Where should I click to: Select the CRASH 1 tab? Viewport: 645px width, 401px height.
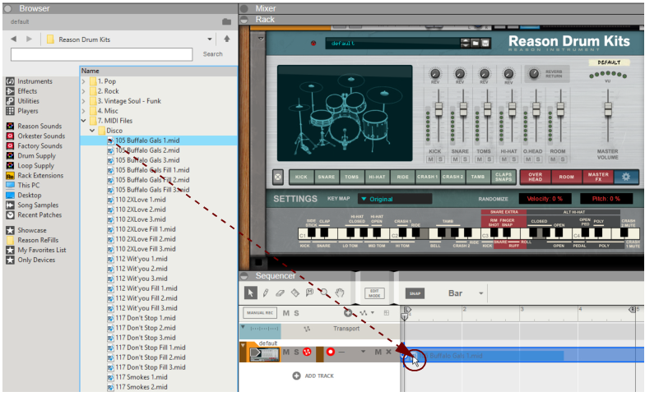pyautogui.click(x=428, y=177)
